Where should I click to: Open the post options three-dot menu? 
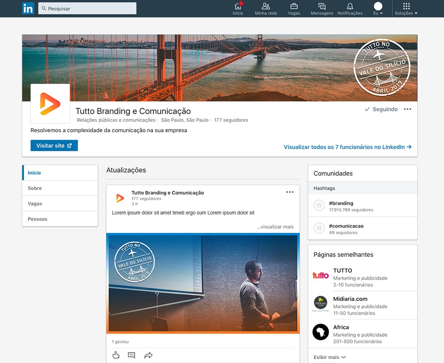(290, 192)
